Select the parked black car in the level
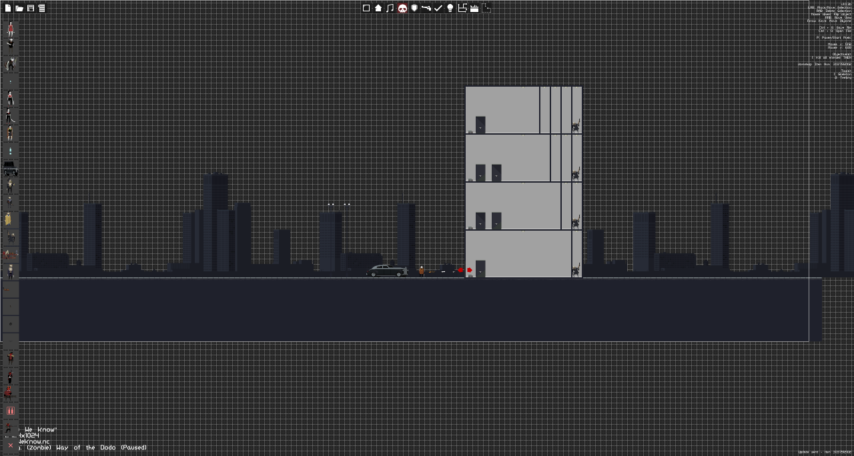Viewport: 854px width, 456px height. [386, 271]
